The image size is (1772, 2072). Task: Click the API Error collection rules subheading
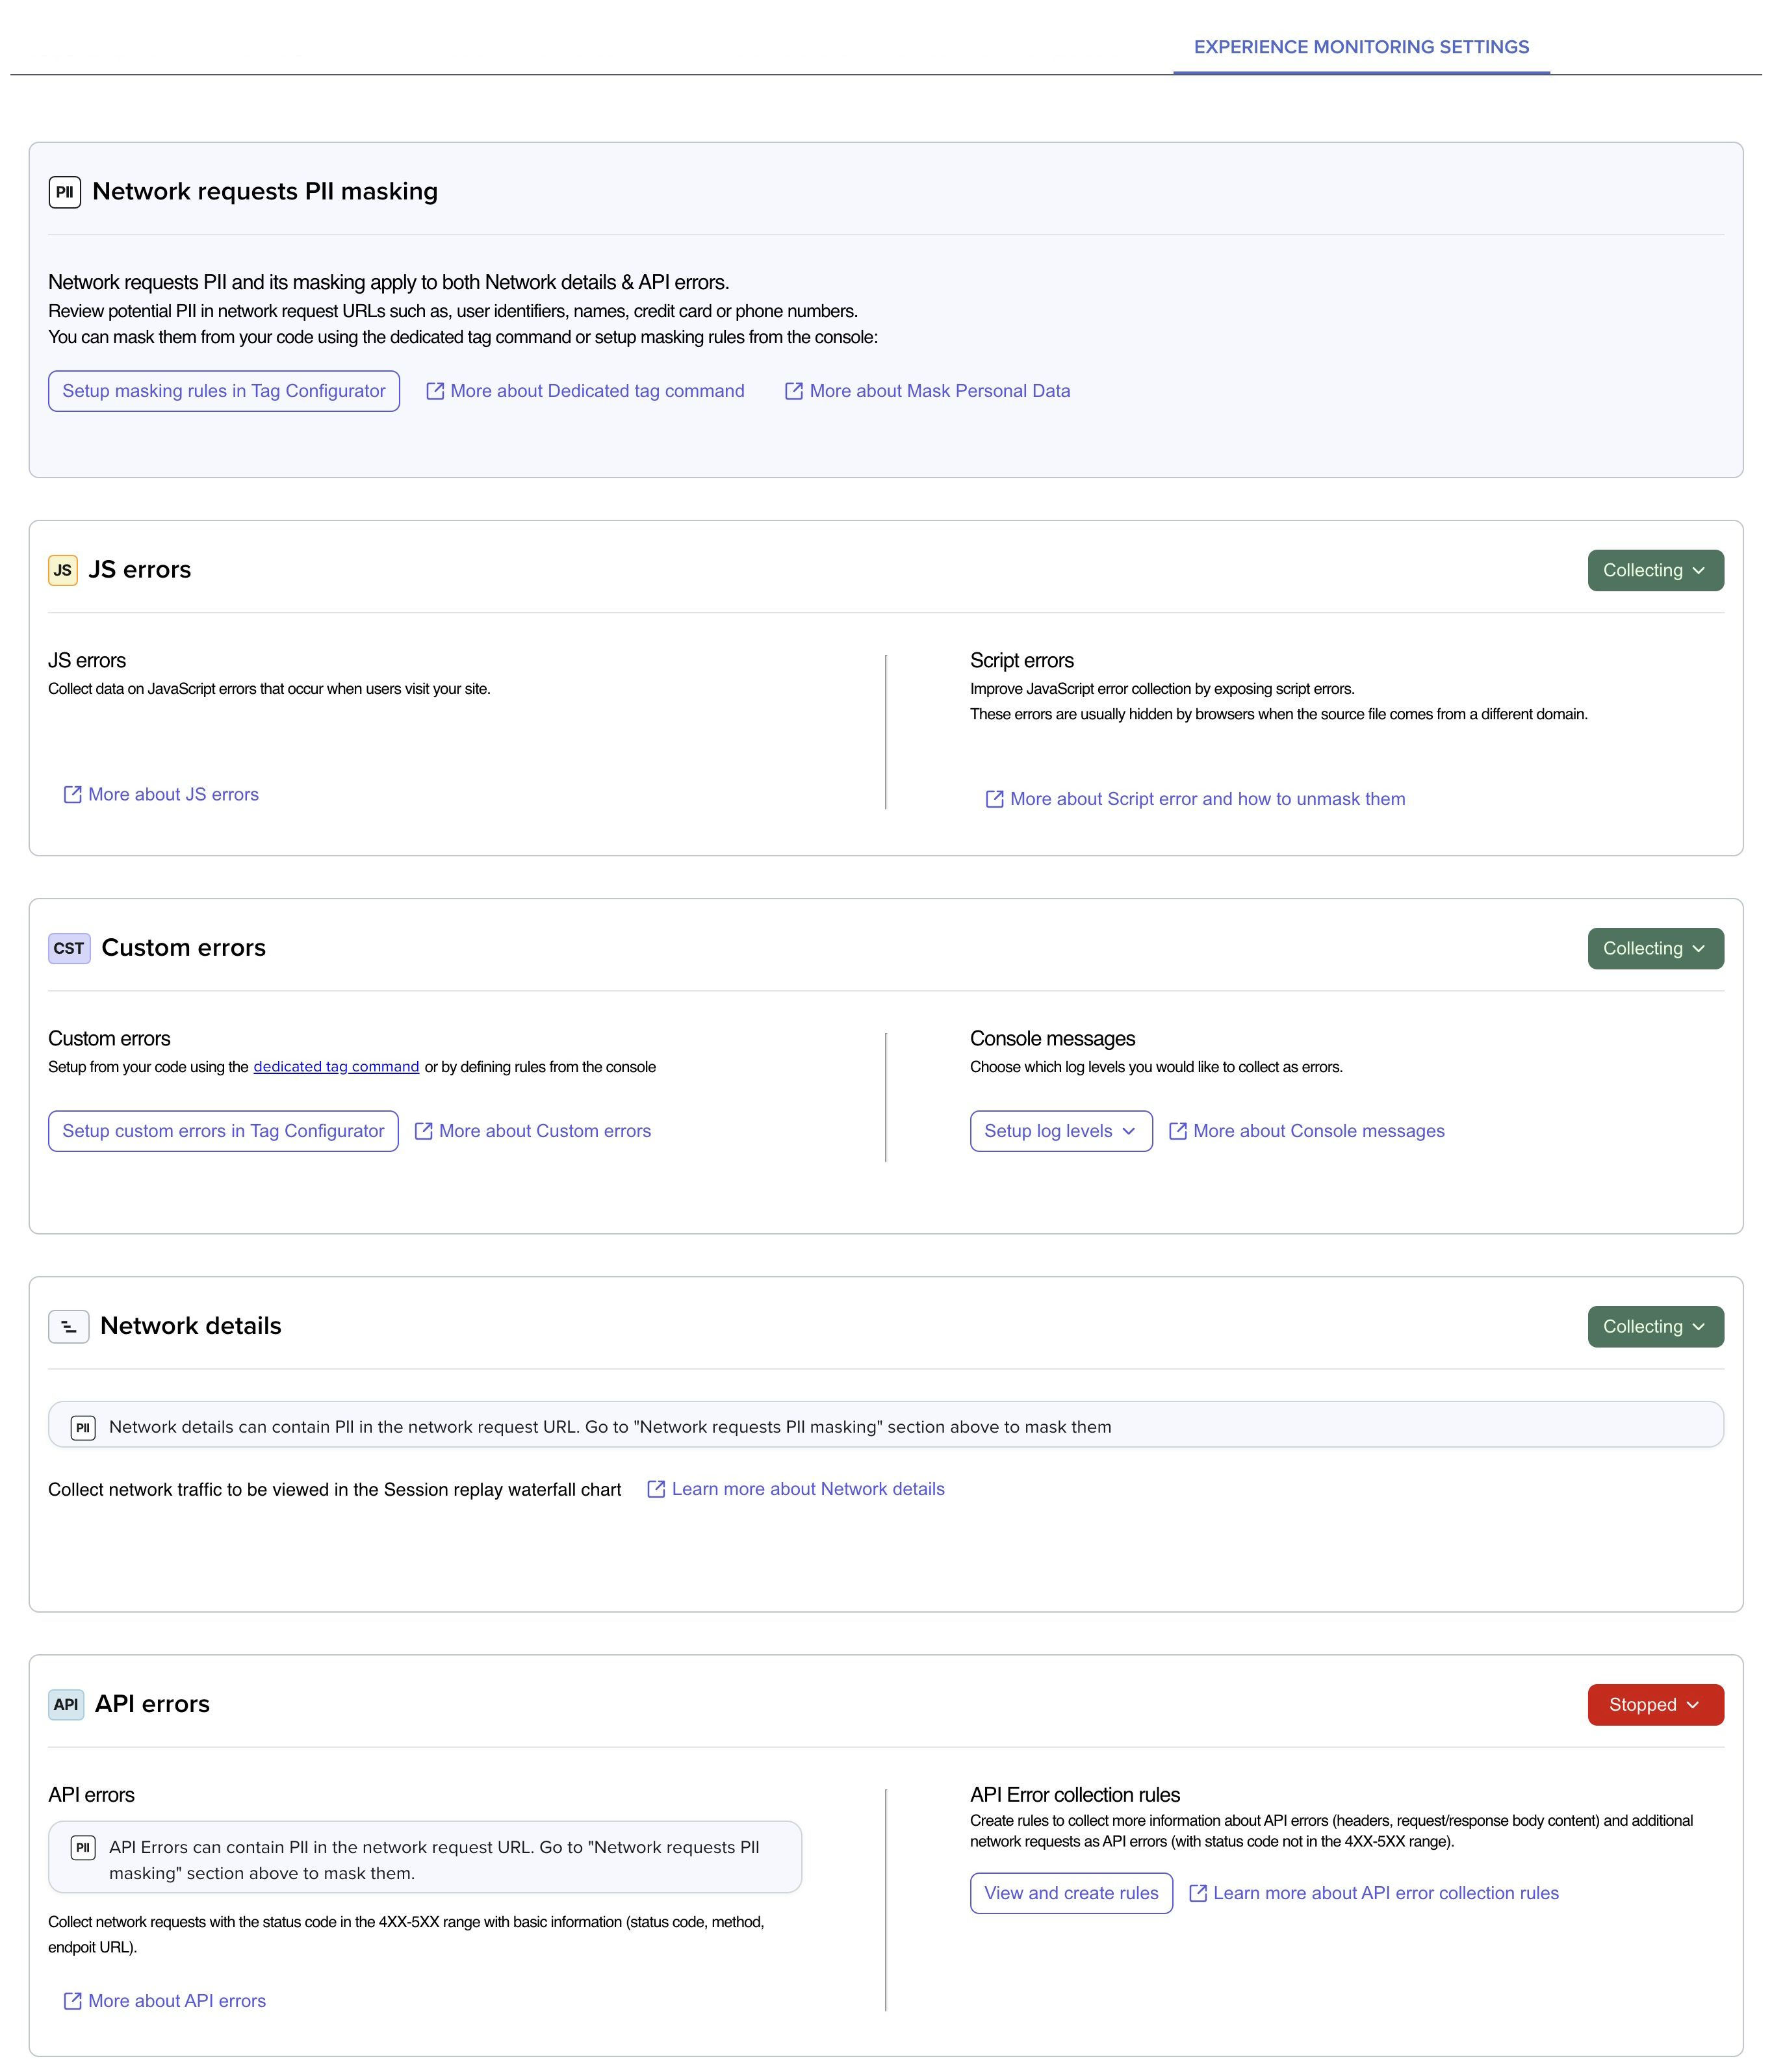(1075, 1795)
